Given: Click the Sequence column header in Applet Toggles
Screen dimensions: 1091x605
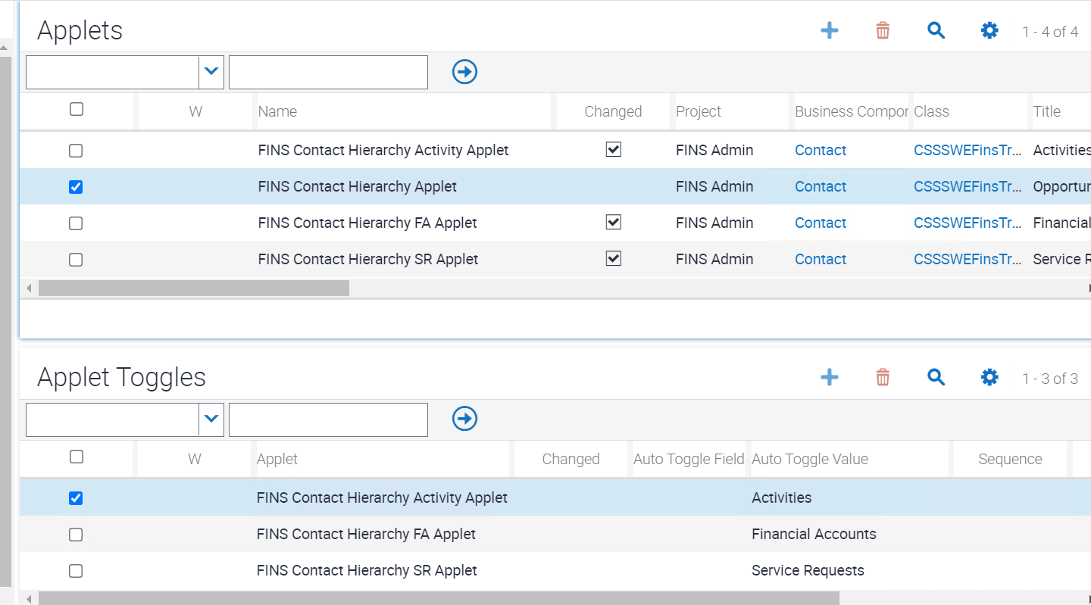Looking at the screenshot, I should pyautogui.click(x=1010, y=458).
